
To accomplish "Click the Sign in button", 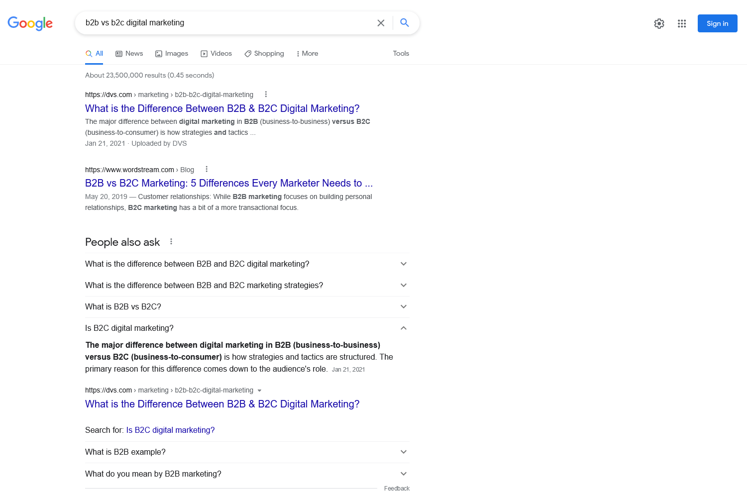I will [x=717, y=23].
